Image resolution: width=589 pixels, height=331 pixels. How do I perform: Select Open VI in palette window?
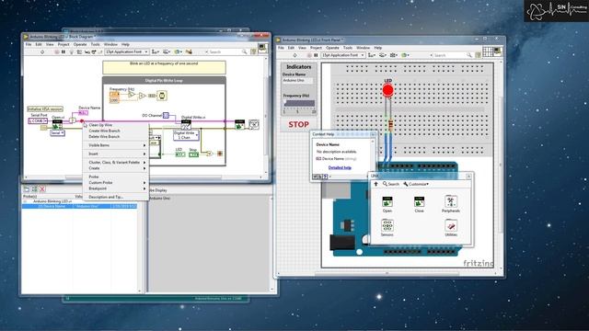pos(387,201)
